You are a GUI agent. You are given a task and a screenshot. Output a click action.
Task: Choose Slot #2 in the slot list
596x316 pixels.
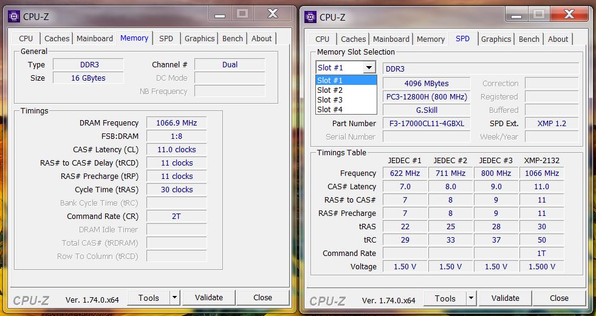tap(346, 90)
